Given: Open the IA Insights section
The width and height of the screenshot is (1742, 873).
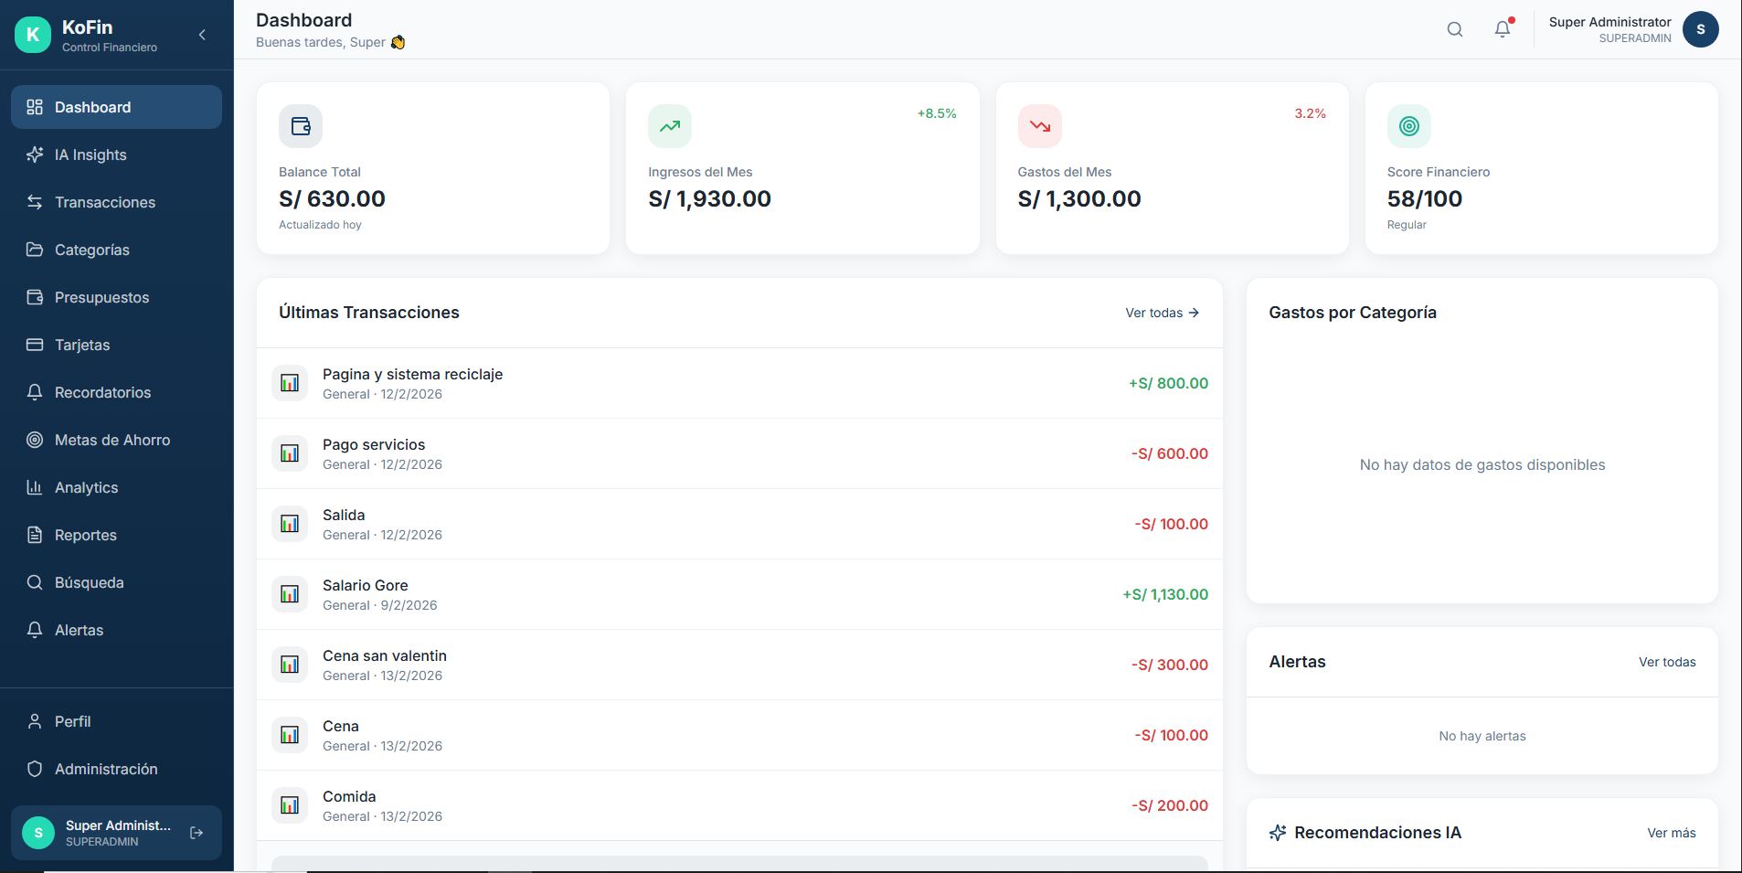Looking at the screenshot, I should coord(90,154).
